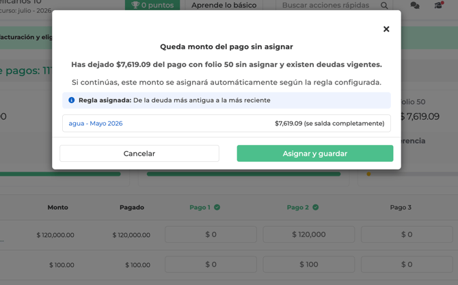This screenshot has height=285, width=458.
Task: Click Pago 1 field in 120,000 row
Action: click(x=211, y=234)
